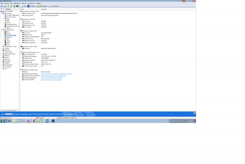Viewport: 245px width, 164px height.
Task: Open the BIOS Updates toolbar button
Action: [x=42, y=6]
